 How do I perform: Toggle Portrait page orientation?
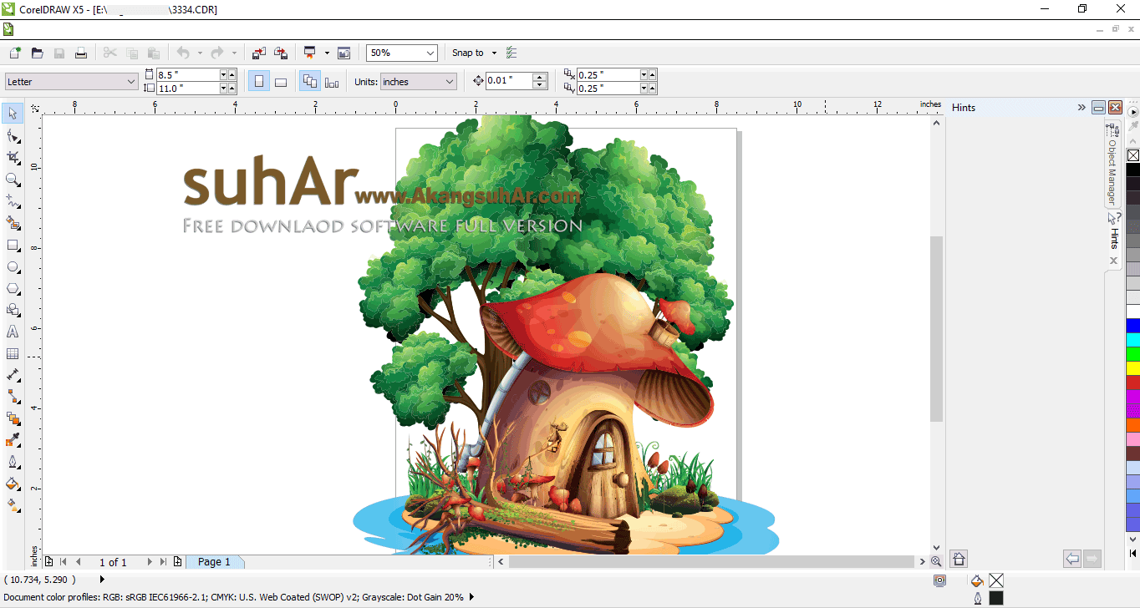pyautogui.click(x=259, y=81)
